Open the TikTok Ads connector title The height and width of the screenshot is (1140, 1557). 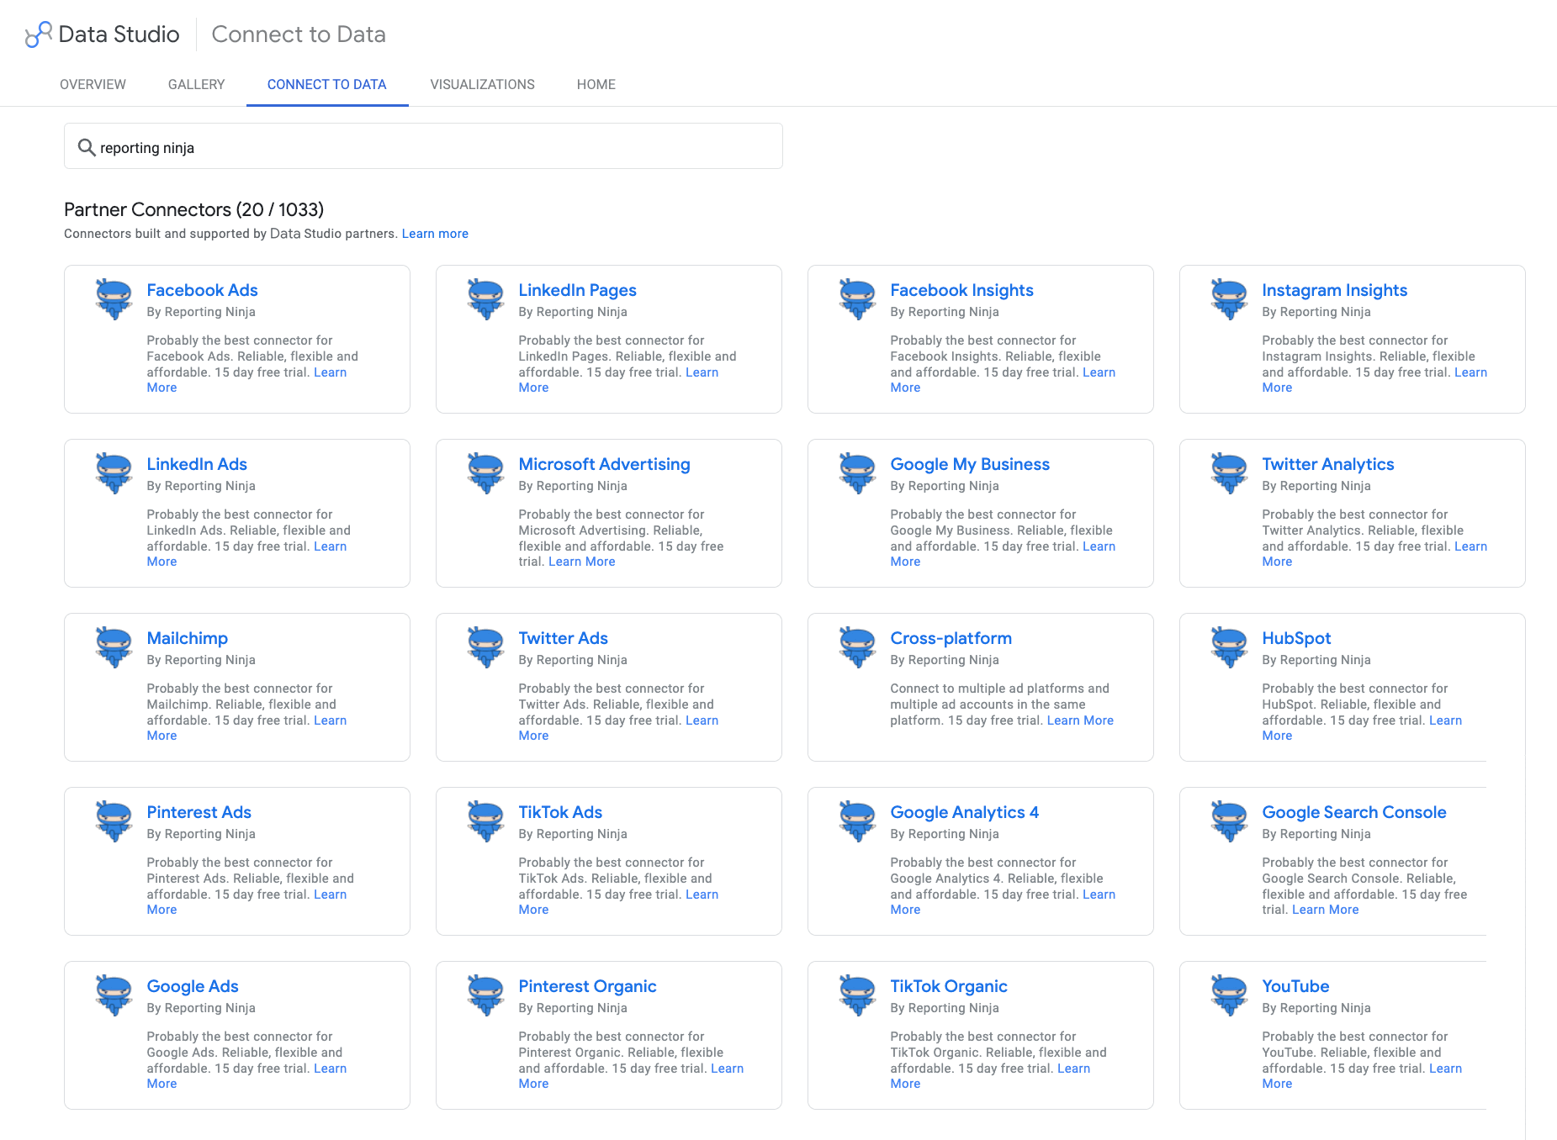click(x=560, y=812)
